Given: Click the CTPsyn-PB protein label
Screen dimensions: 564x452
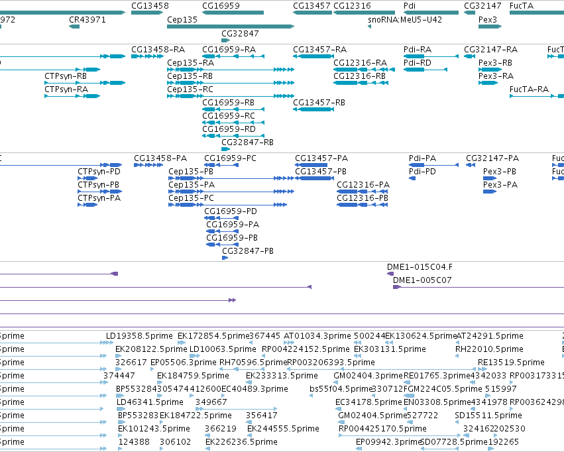Looking at the screenshot, I should pyautogui.click(x=98, y=185).
